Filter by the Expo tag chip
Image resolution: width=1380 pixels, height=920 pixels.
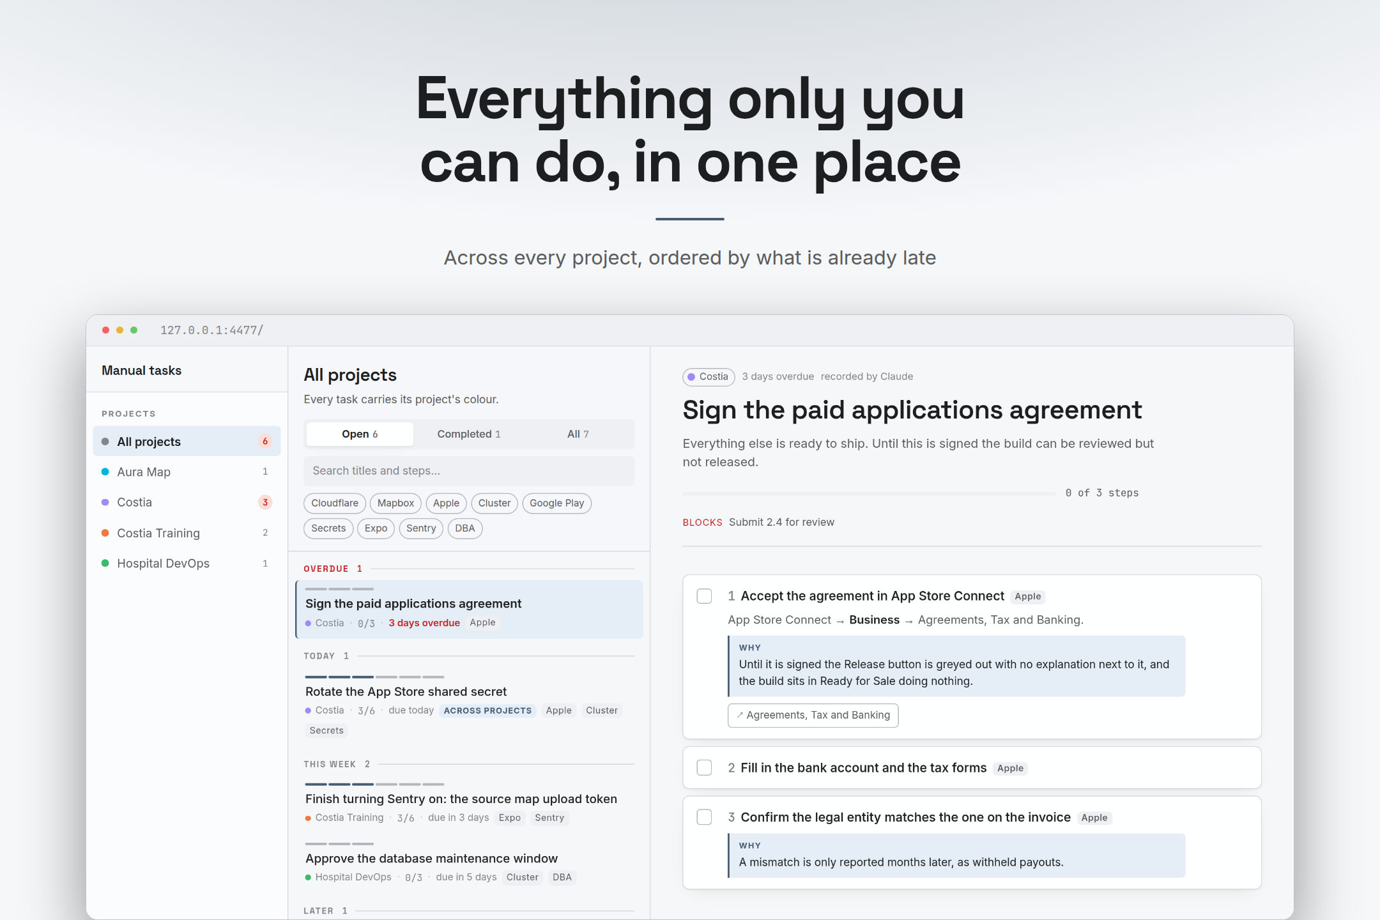click(x=376, y=528)
